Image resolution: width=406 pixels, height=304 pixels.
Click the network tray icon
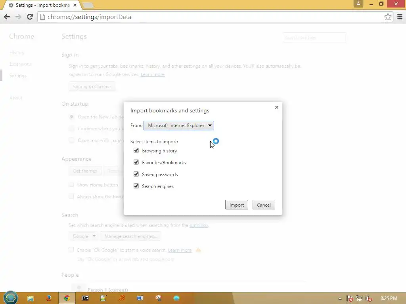pyautogui.click(x=359, y=298)
